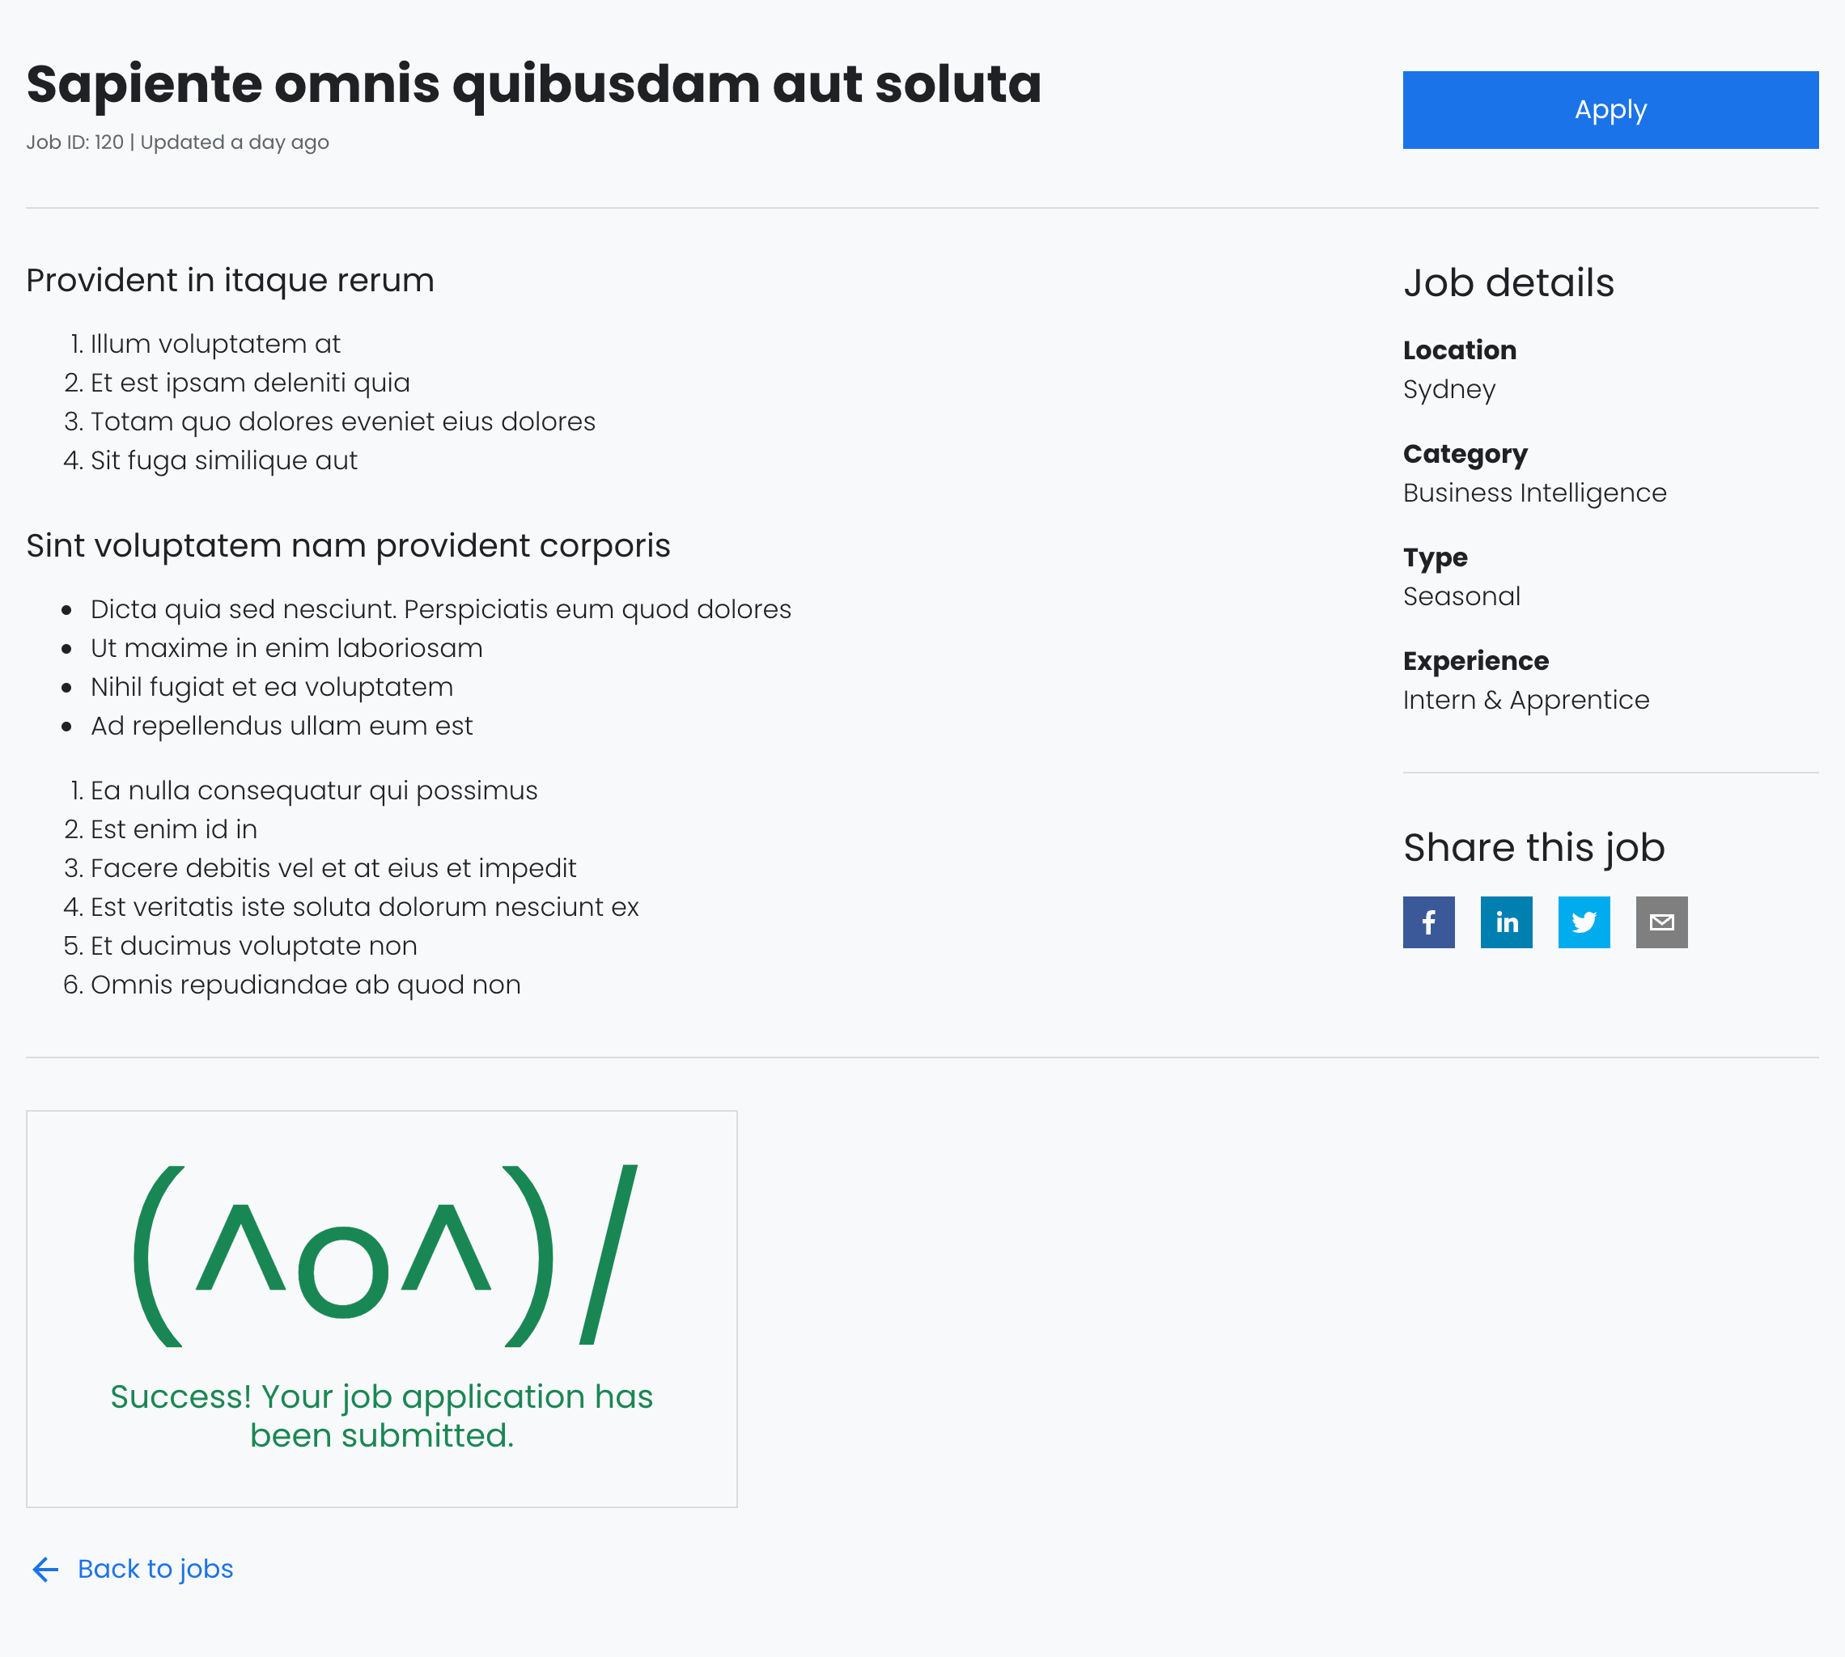
Task: Select the Seasonal job type filter
Action: coord(1459,595)
